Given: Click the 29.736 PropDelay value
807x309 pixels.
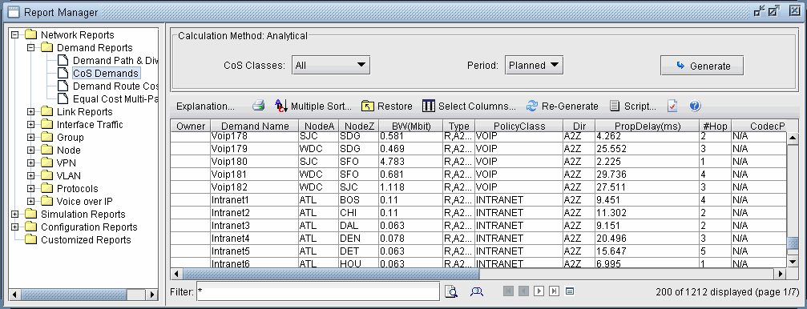Looking at the screenshot, I should click(648, 175).
